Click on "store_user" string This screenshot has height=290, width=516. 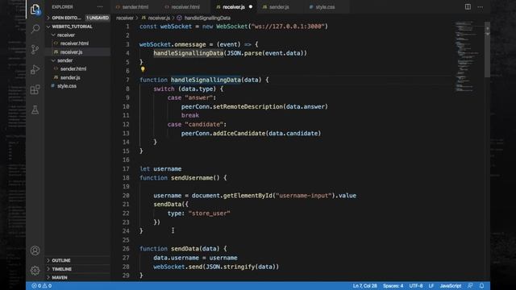coord(209,213)
